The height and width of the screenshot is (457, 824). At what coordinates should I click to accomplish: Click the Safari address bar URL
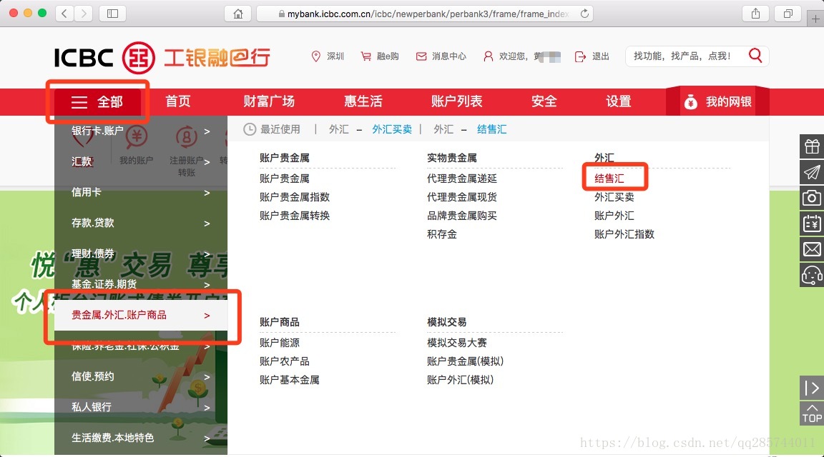pos(425,14)
